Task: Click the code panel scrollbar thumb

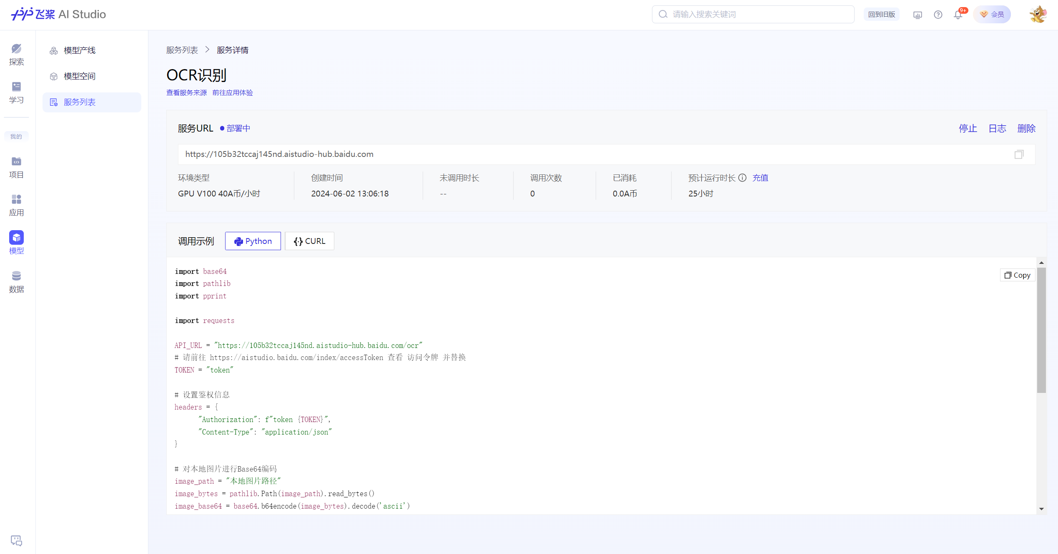Action: (x=1041, y=330)
